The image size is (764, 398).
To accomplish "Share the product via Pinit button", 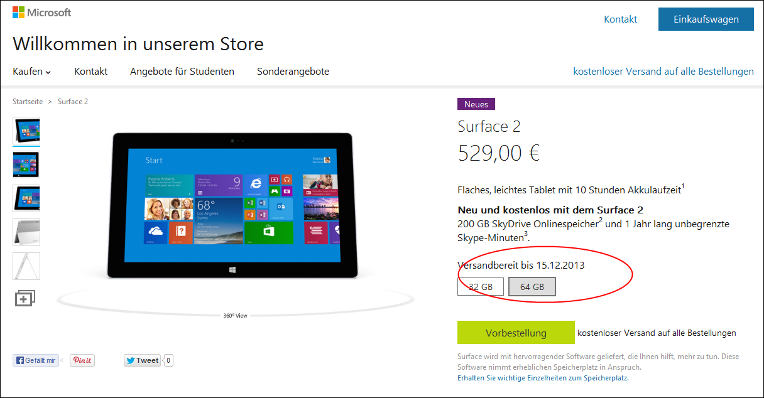I will tap(82, 360).
